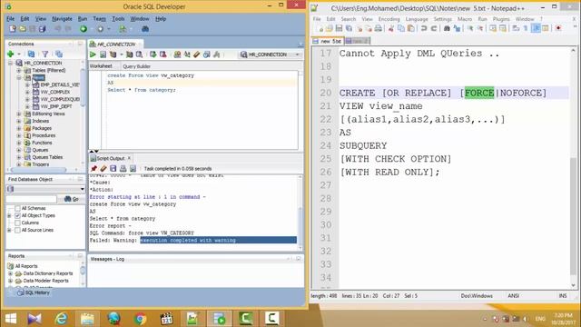
Task: Expand the Procedures node
Action: (x=19, y=135)
